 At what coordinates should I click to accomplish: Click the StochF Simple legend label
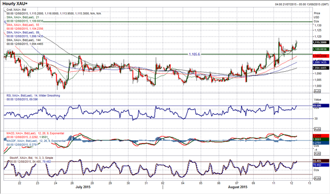coord(31,158)
